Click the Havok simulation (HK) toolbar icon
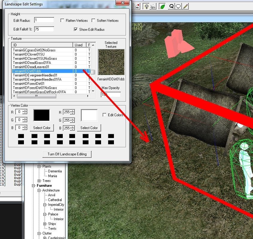 [x=137, y=6]
